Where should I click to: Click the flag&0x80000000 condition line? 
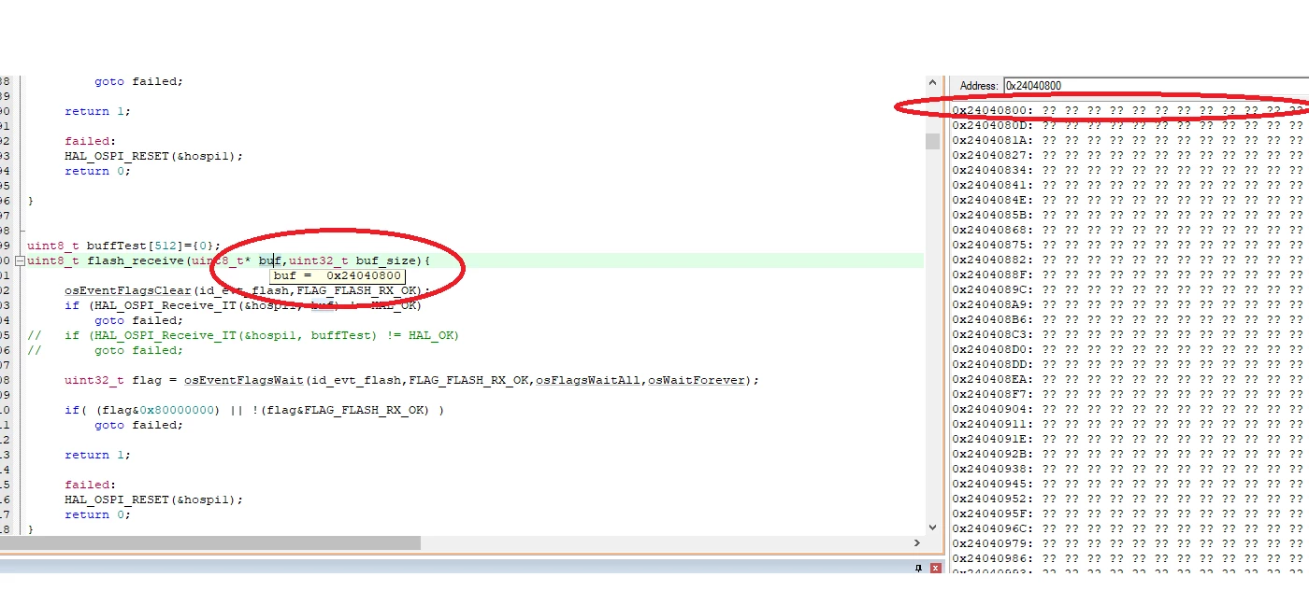[x=254, y=410]
